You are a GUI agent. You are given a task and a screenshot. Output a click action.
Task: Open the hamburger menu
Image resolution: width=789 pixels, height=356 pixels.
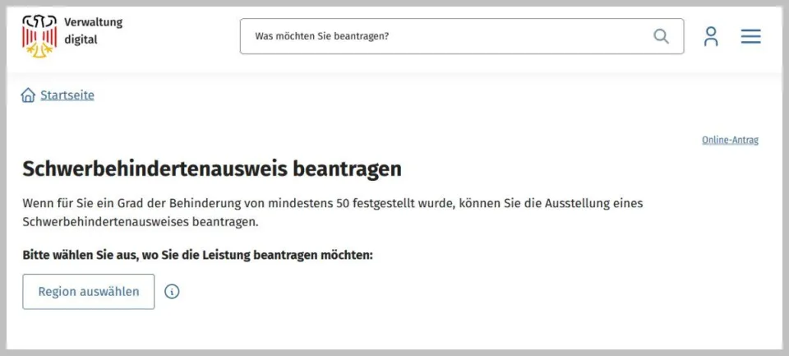point(750,36)
